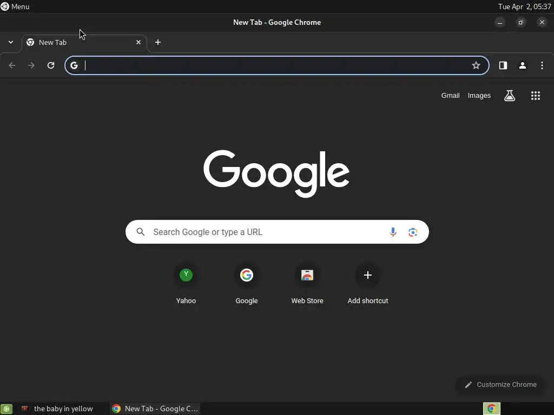Image resolution: width=554 pixels, height=415 pixels.
Task: Go back using the back arrow
Action: 12,65
